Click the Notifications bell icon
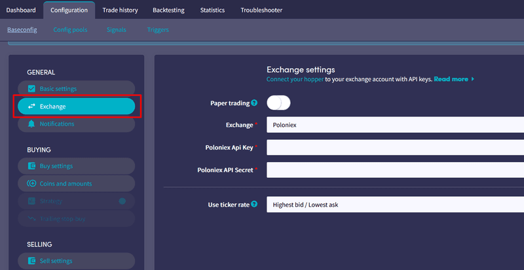The image size is (524, 270). [x=31, y=124]
